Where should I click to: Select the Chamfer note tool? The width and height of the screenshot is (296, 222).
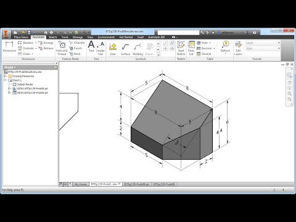coord(77,43)
